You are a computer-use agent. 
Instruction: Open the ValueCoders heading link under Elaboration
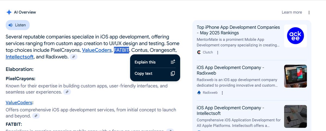click(x=19, y=102)
